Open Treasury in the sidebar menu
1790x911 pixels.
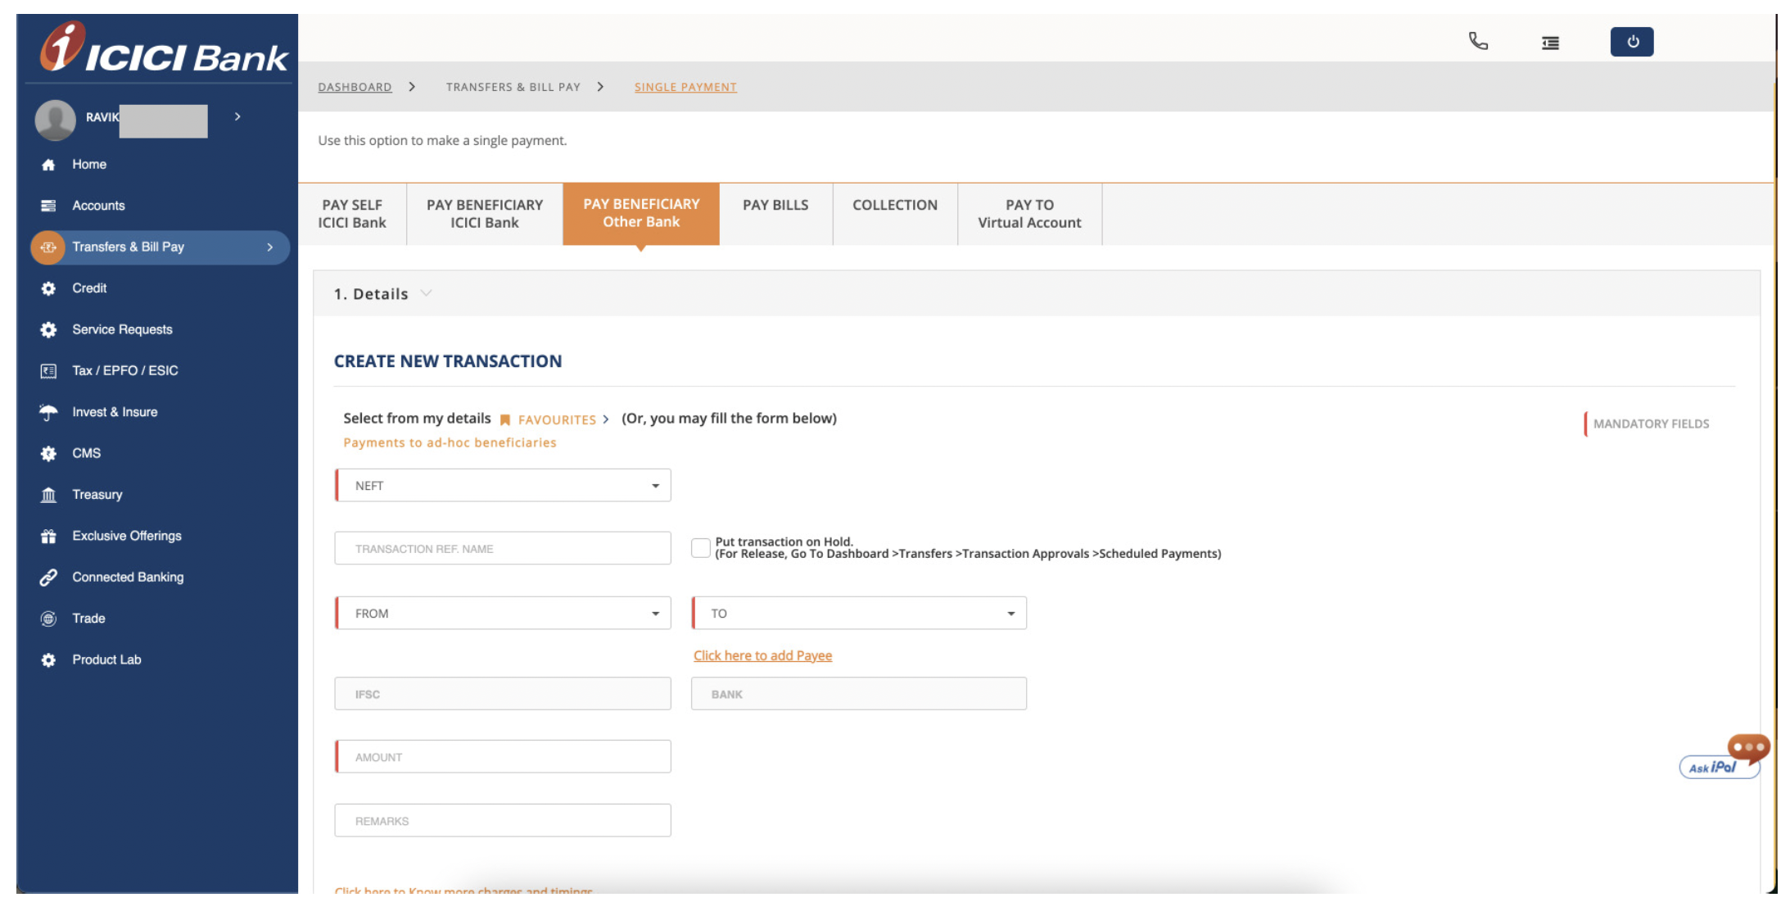pos(97,495)
